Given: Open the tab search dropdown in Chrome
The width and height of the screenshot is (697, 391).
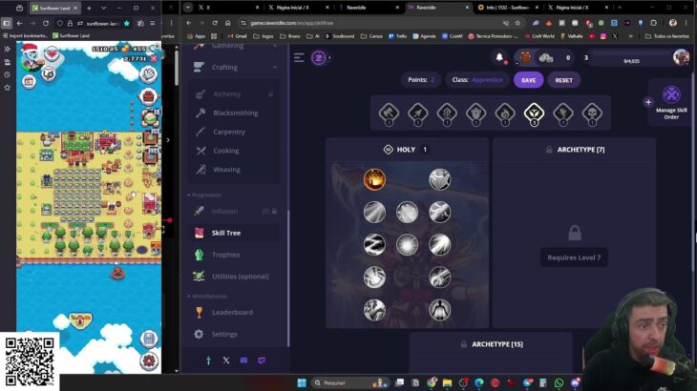Looking at the screenshot, I should pyautogui.click(x=188, y=8).
